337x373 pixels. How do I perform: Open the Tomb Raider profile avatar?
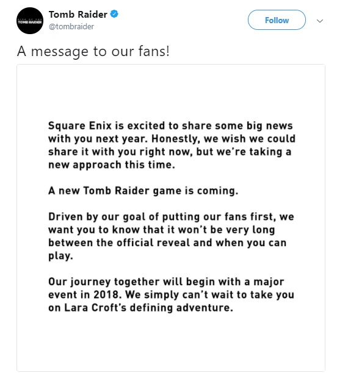click(x=30, y=21)
